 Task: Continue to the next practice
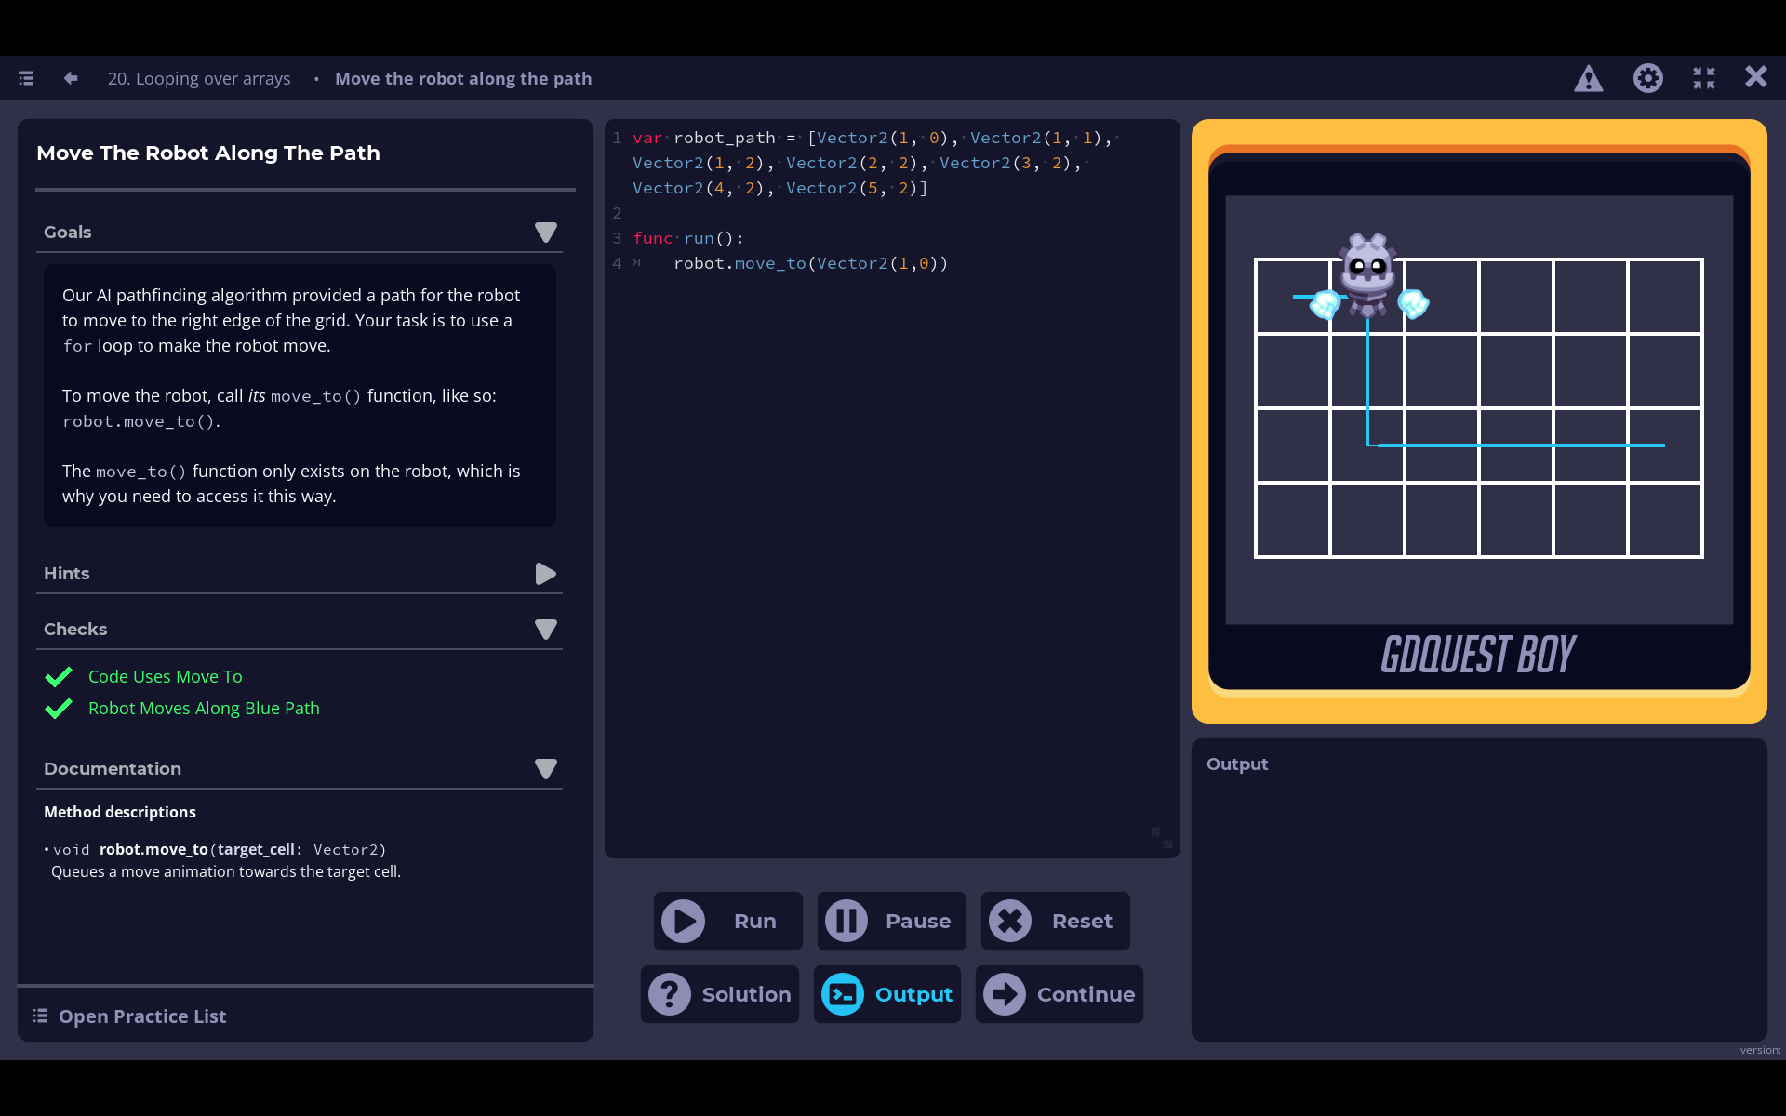point(1060,994)
